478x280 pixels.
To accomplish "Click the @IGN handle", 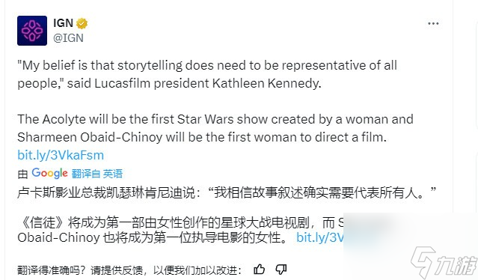I will pos(68,38).
